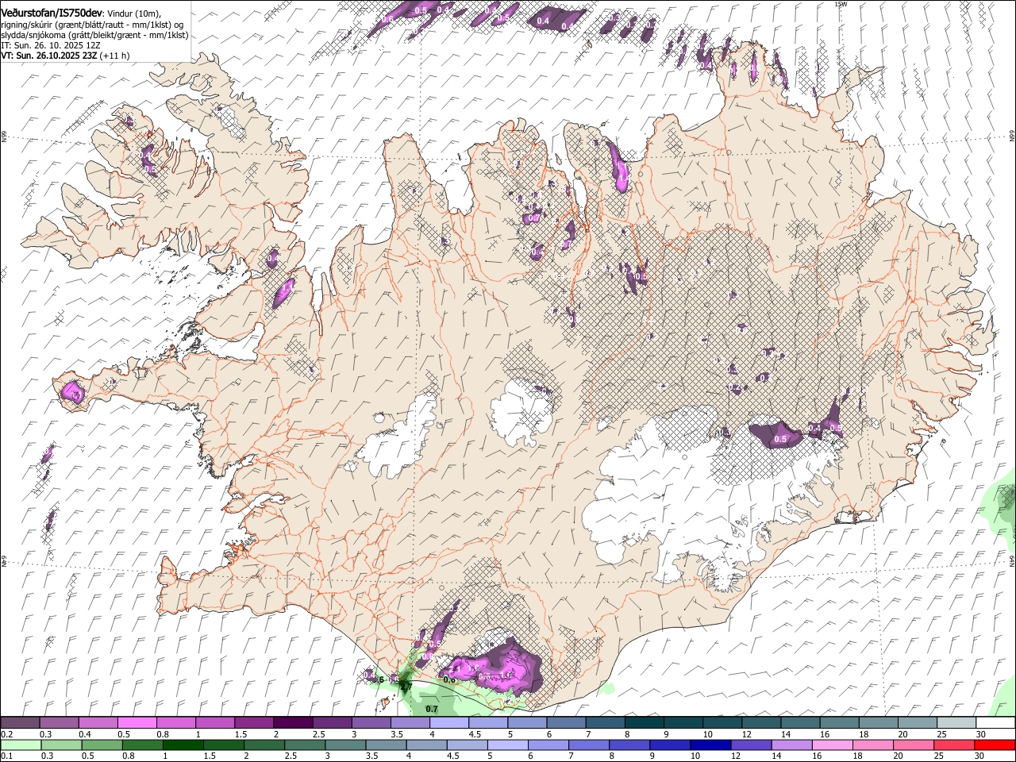Pick the bright pink top-row swatch above 0.5
Viewport: 1016px width, 762px height.
(x=137, y=723)
